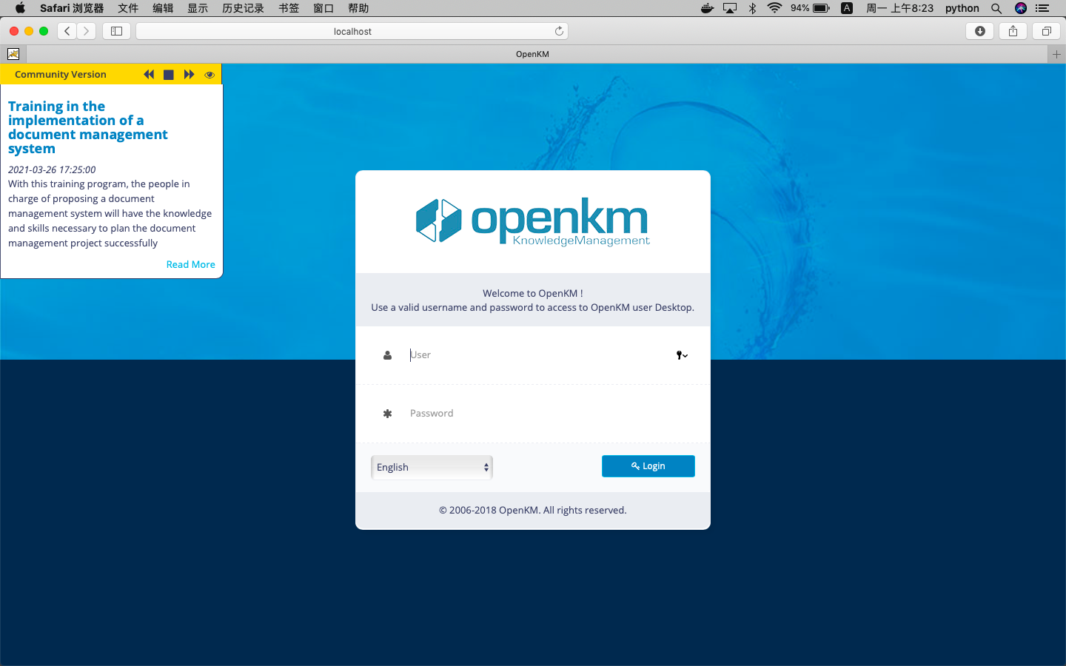Image resolution: width=1066 pixels, height=666 pixels.
Task: Rewind the news ticker on Community Version banner
Action: pos(149,74)
